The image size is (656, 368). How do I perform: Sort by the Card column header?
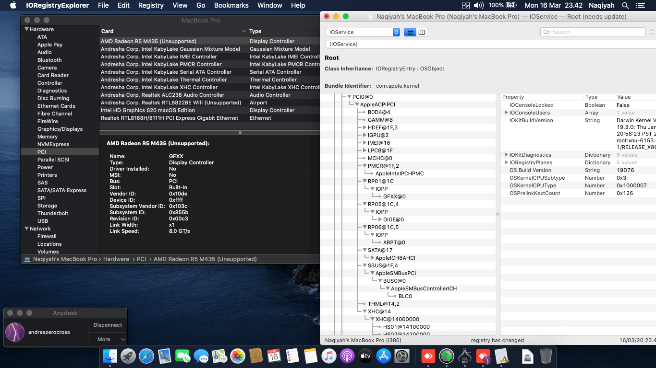173,31
